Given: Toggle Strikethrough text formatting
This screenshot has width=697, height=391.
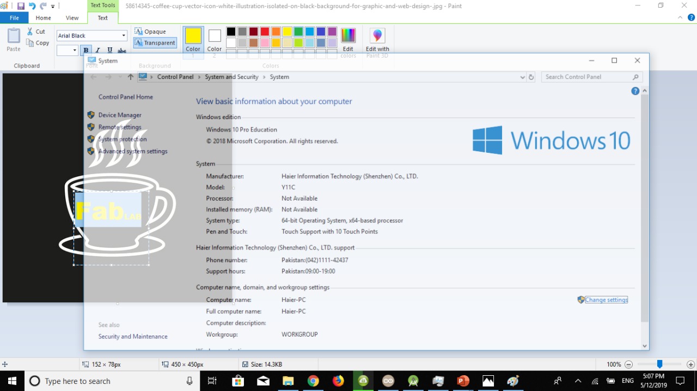Looking at the screenshot, I should tap(122, 51).
